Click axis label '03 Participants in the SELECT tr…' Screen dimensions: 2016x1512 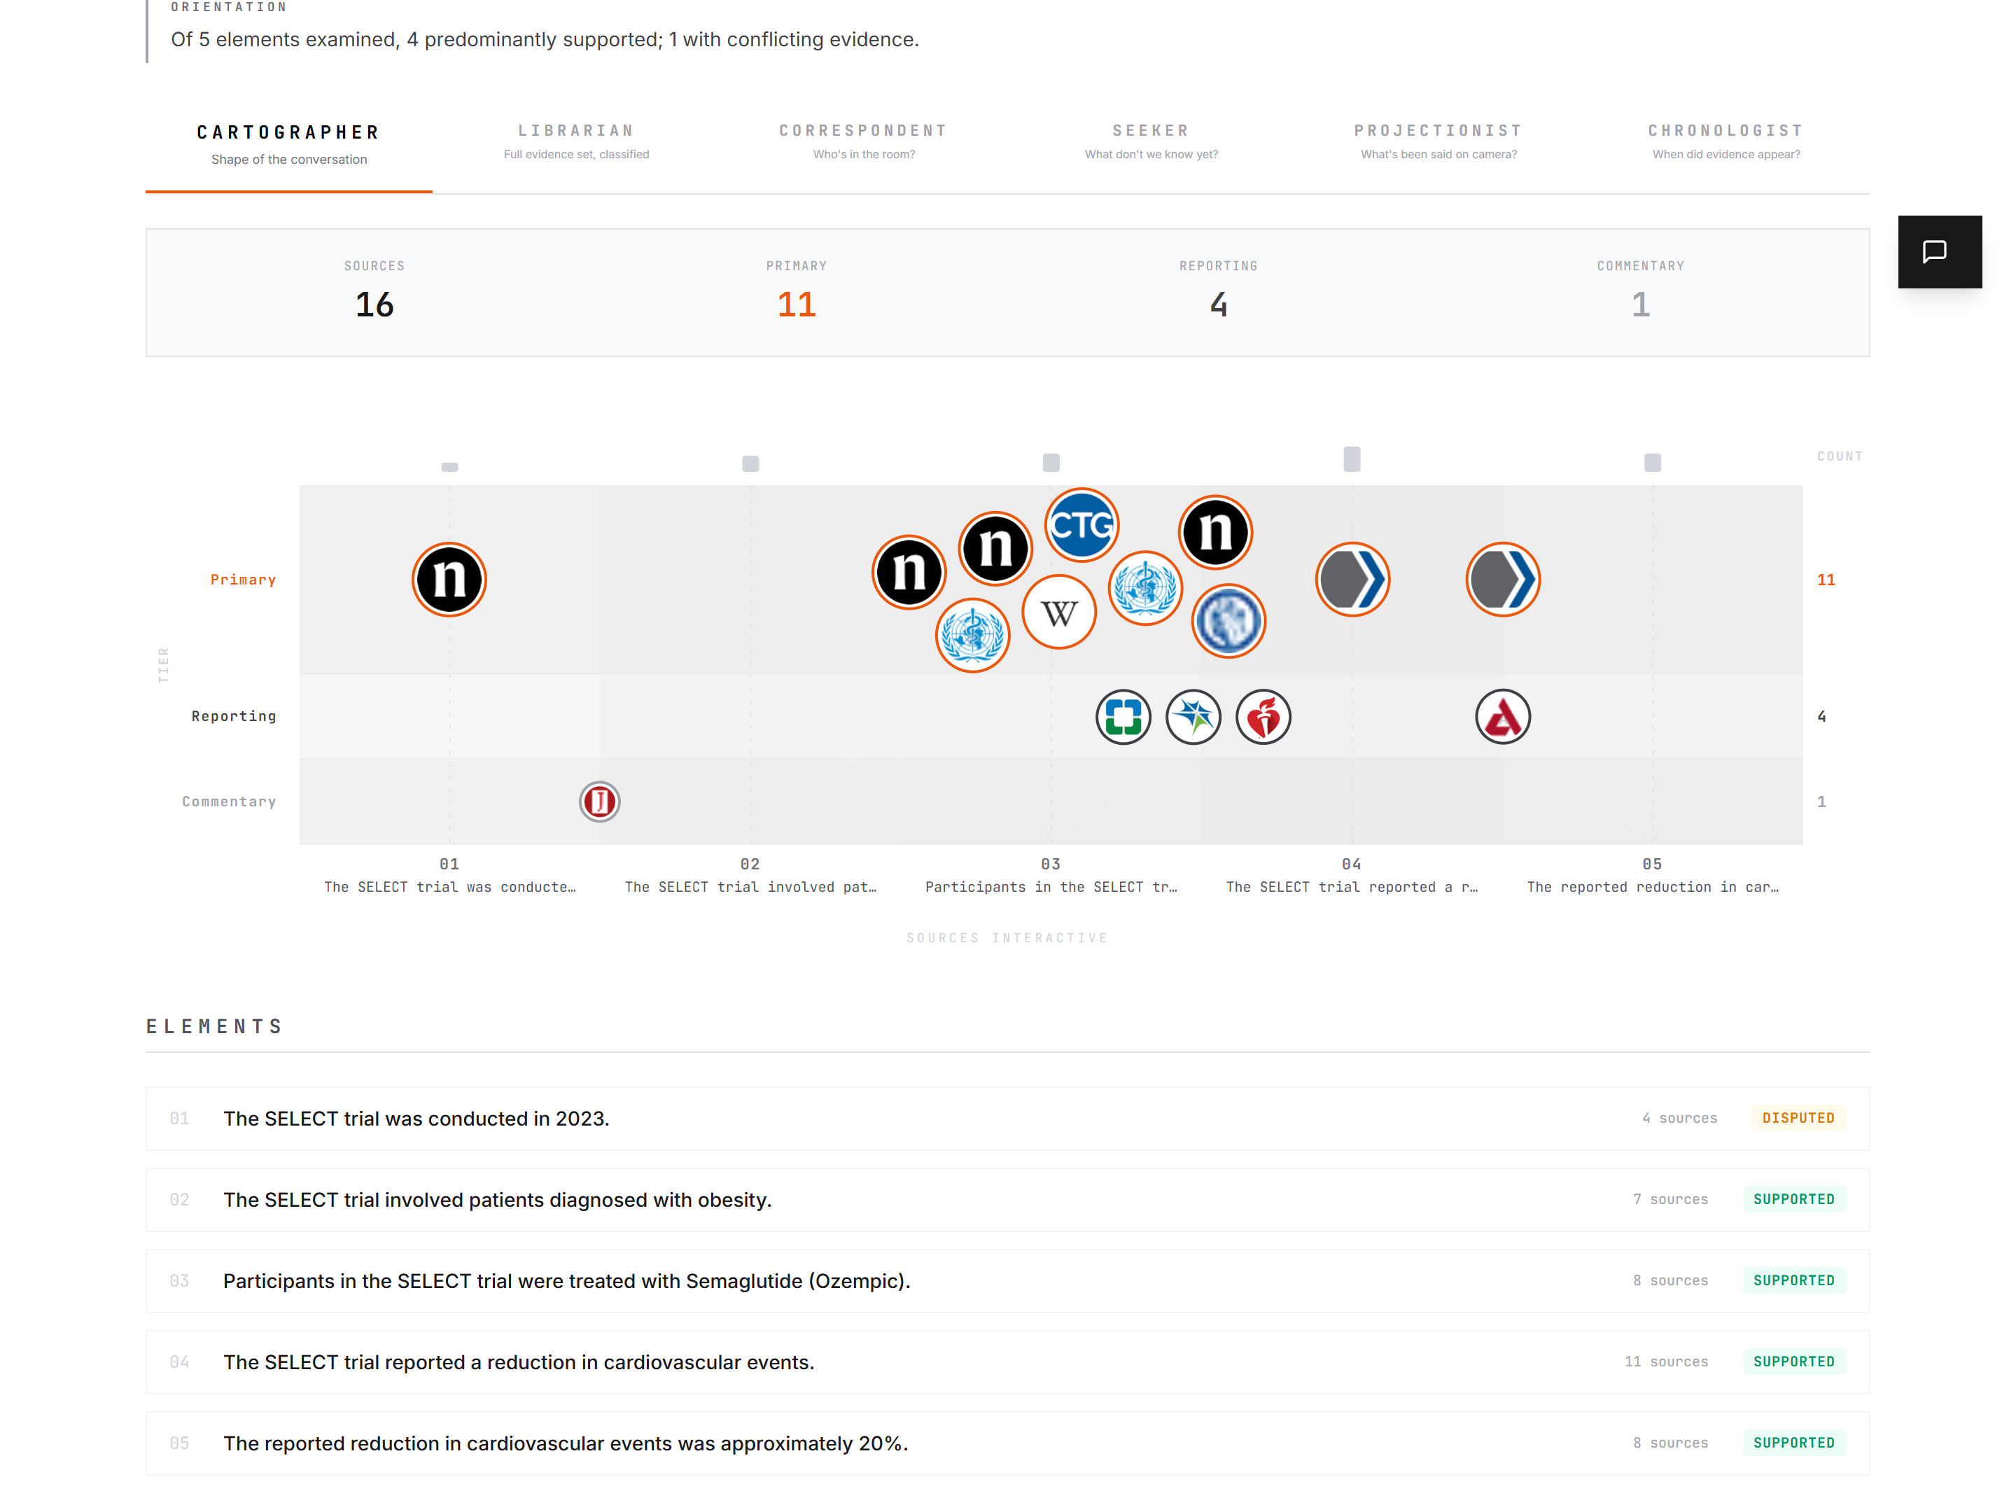[1051, 876]
